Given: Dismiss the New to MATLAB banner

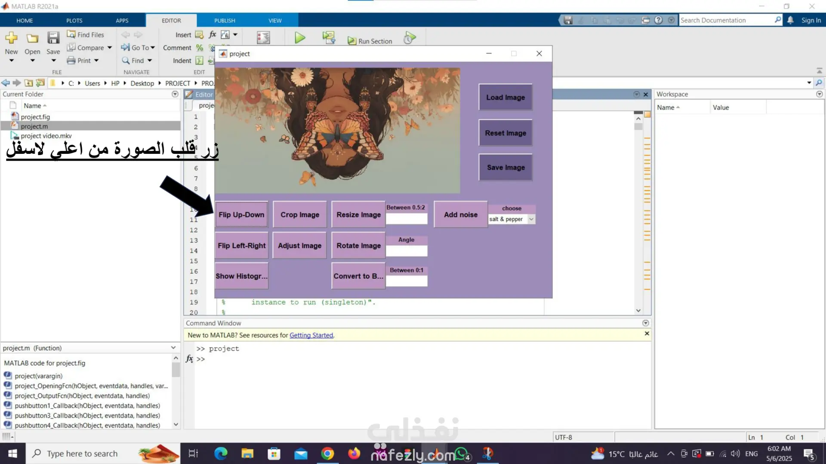Looking at the screenshot, I should (x=647, y=333).
